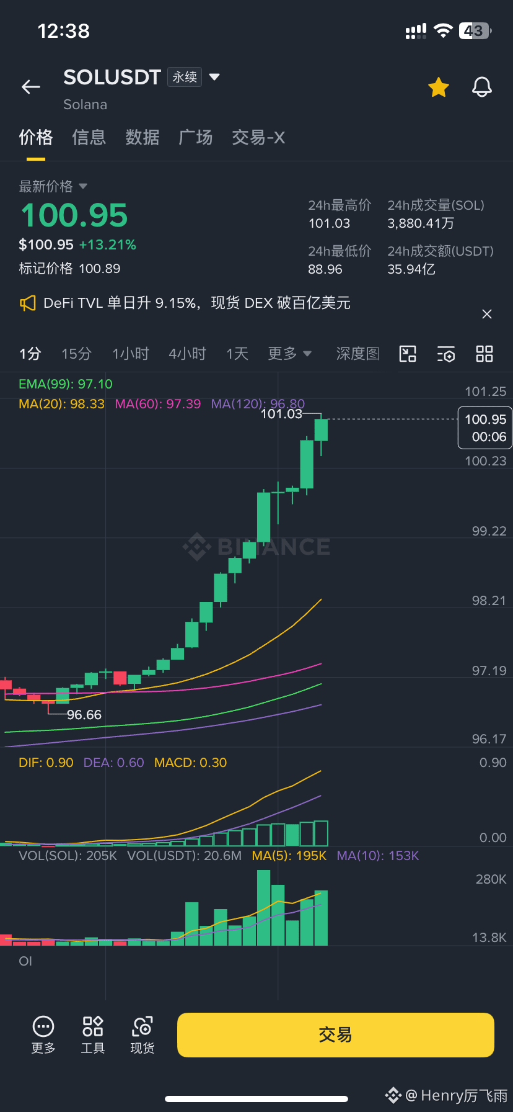Open the 数据 tab

coord(142,137)
